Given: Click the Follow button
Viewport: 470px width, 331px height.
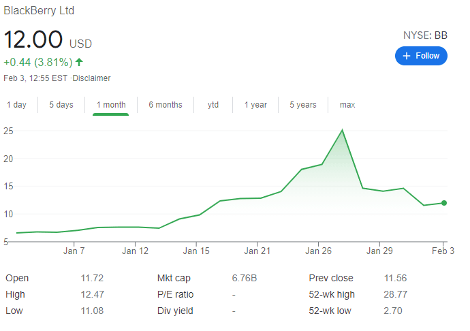Looking at the screenshot, I should (421, 56).
